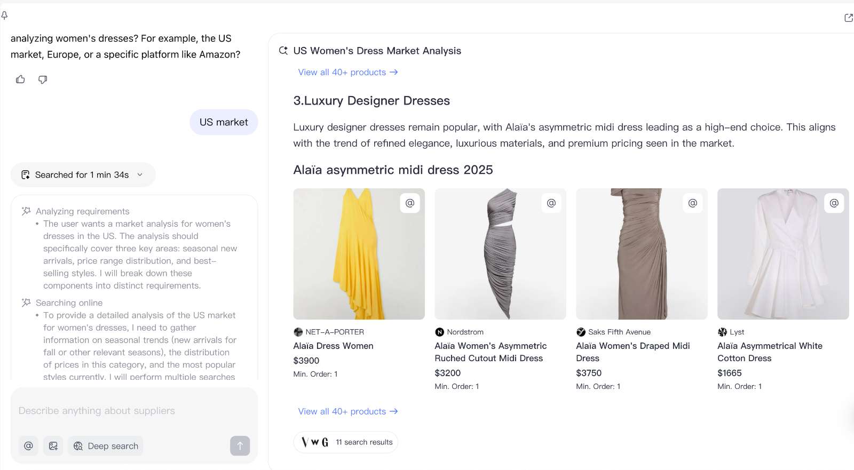The image size is (854, 470).
Task: Open Alaïa Dress Women product title
Action: [333, 346]
